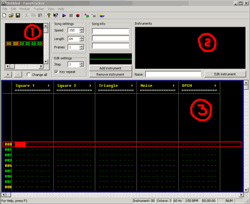Toggle the Key repeat checkbox
250x204 pixels.
click(x=56, y=72)
